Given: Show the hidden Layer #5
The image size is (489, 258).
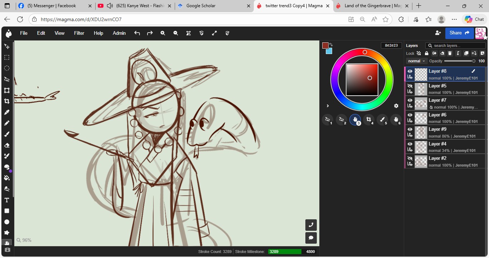Looking at the screenshot, I should click(x=410, y=86).
